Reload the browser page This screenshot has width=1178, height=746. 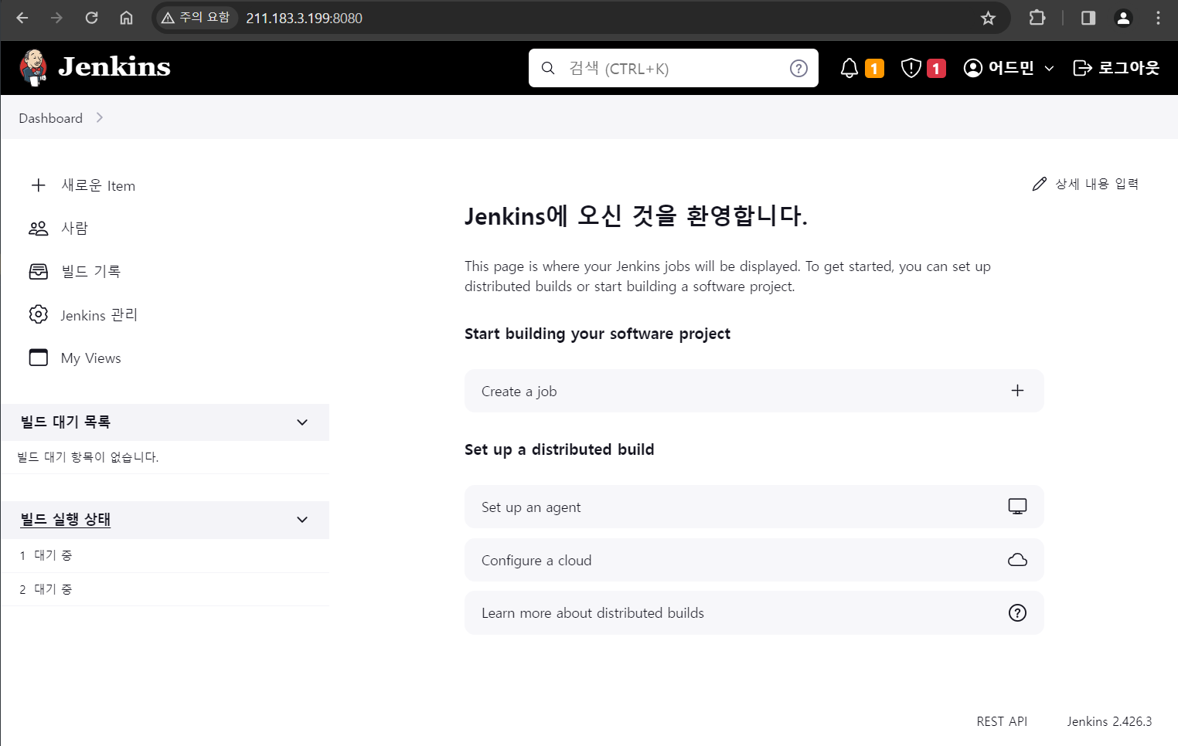point(91,18)
